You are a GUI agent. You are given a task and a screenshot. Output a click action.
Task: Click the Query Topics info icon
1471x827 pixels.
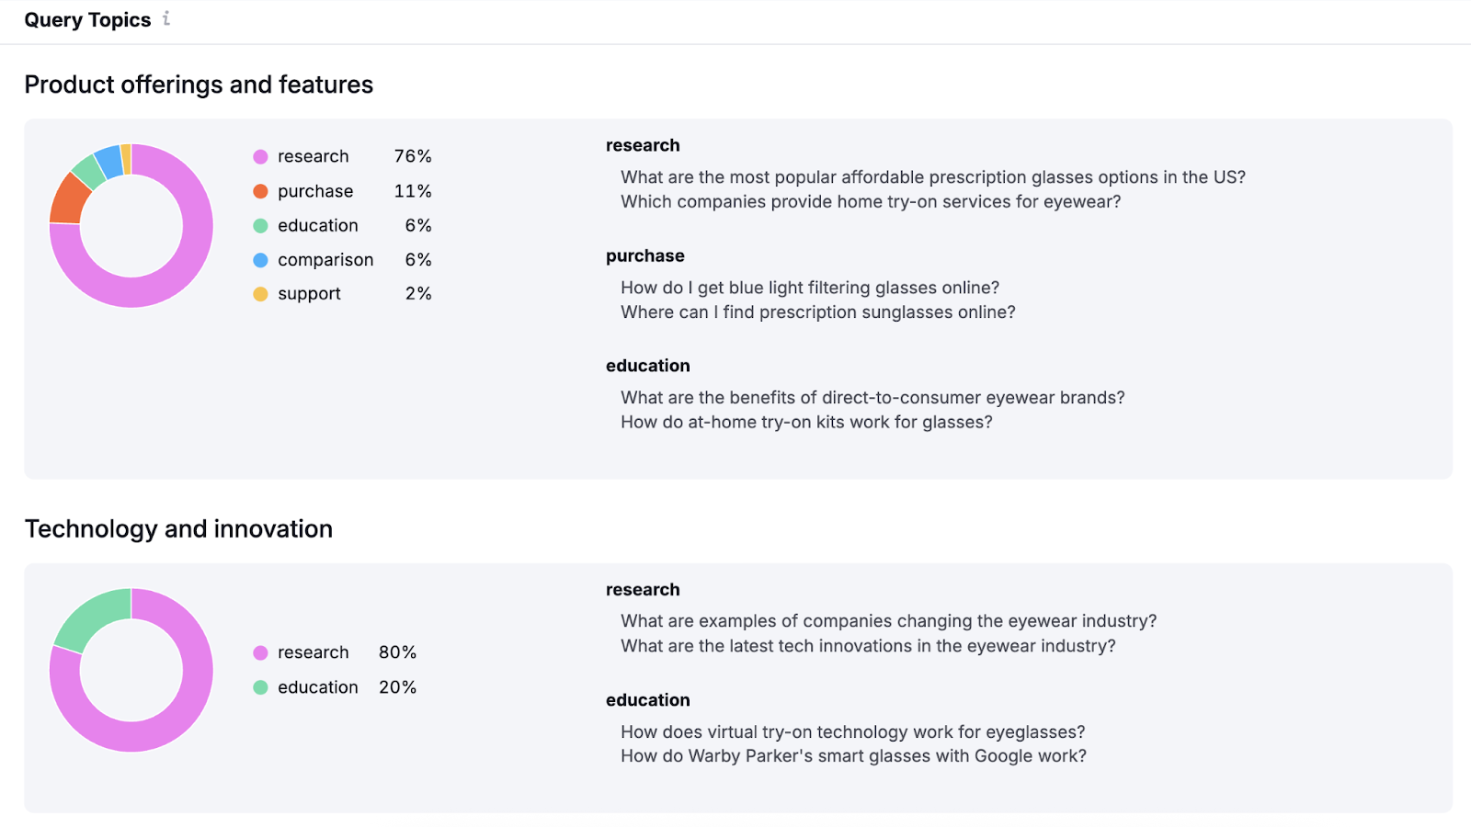(166, 18)
